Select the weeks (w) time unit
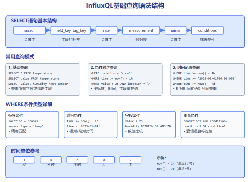This screenshot has height=182, width=248. (x=130, y=160)
